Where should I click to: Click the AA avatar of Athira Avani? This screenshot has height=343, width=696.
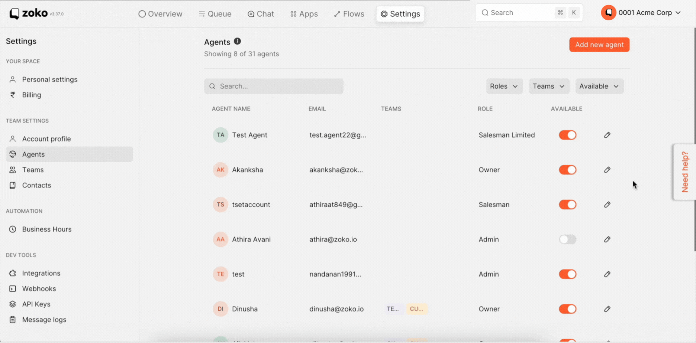220,239
